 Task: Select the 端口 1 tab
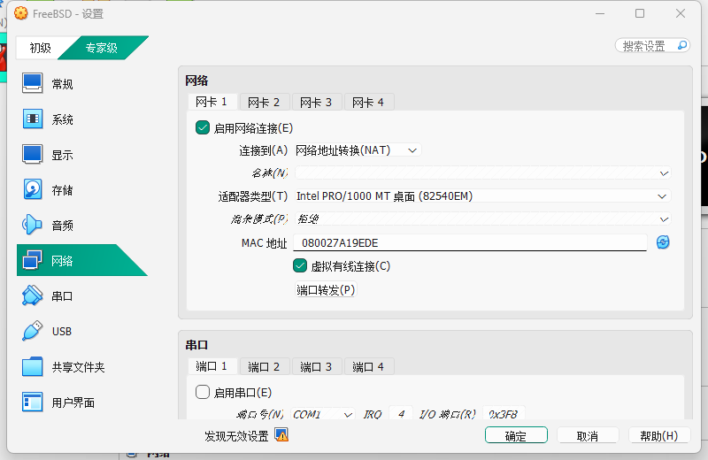pos(212,366)
